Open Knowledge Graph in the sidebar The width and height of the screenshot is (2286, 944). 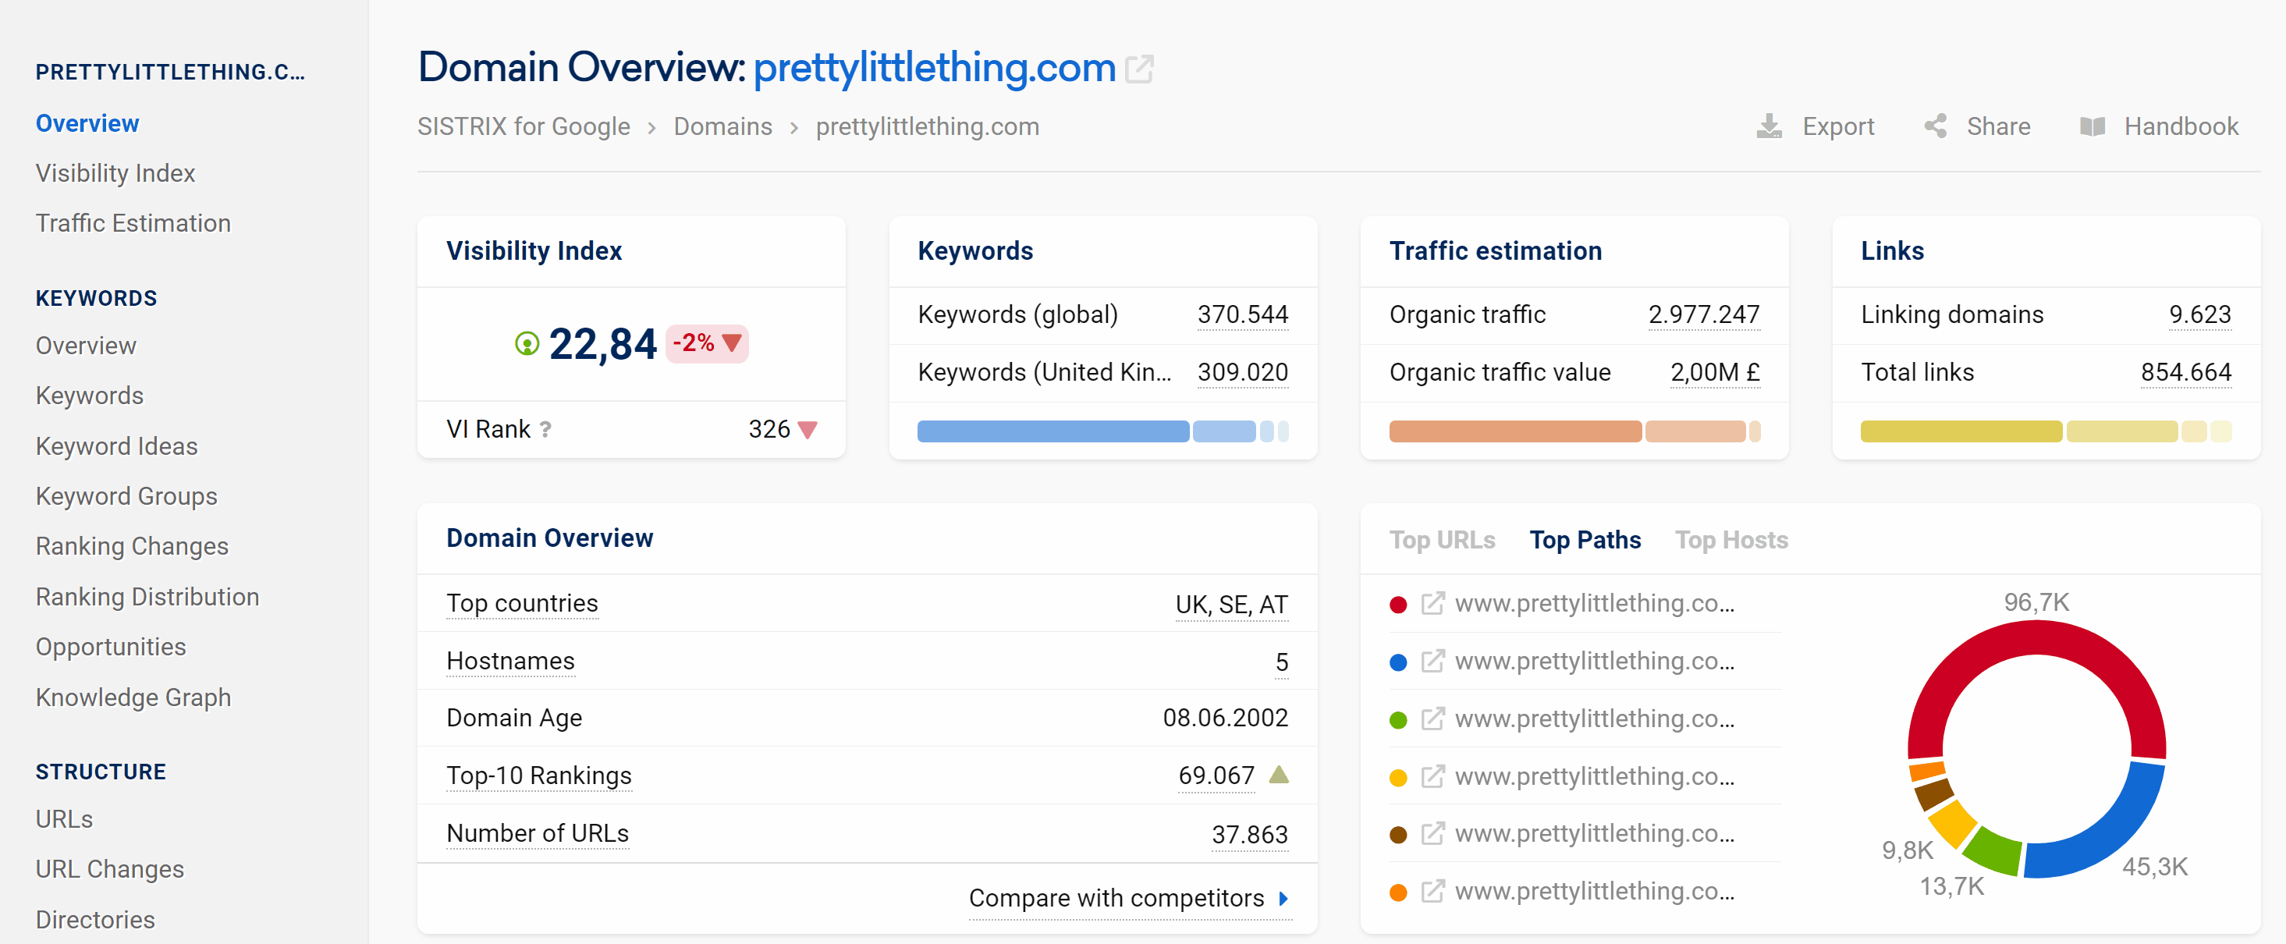133,697
